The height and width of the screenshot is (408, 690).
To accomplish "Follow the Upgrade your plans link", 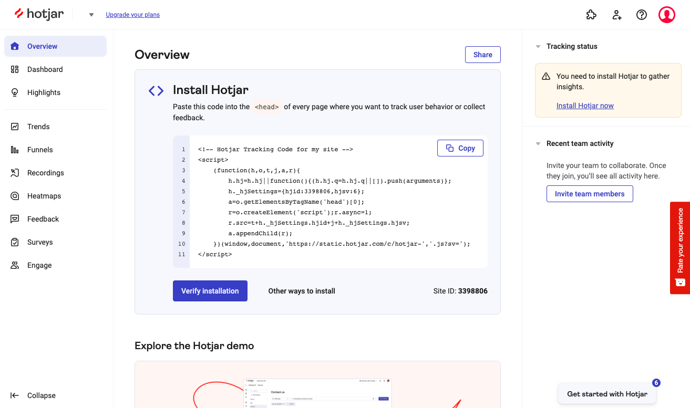I will pos(132,15).
